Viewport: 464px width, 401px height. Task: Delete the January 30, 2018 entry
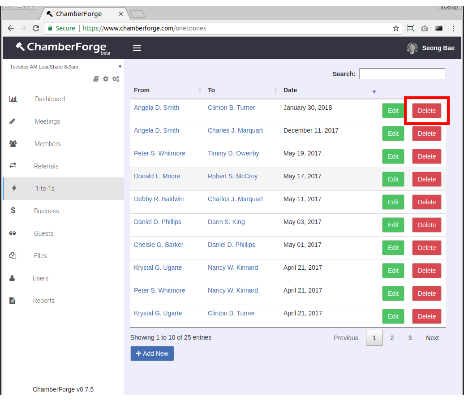coord(426,111)
